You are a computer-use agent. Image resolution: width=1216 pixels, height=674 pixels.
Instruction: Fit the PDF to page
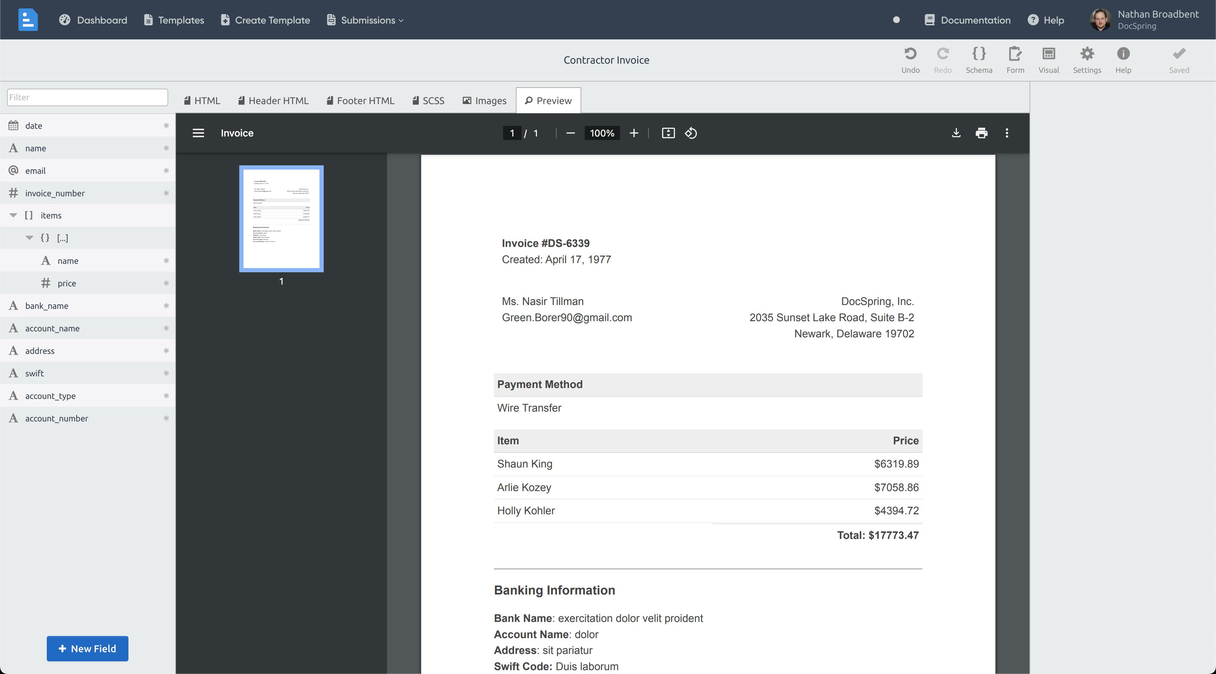(668, 133)
